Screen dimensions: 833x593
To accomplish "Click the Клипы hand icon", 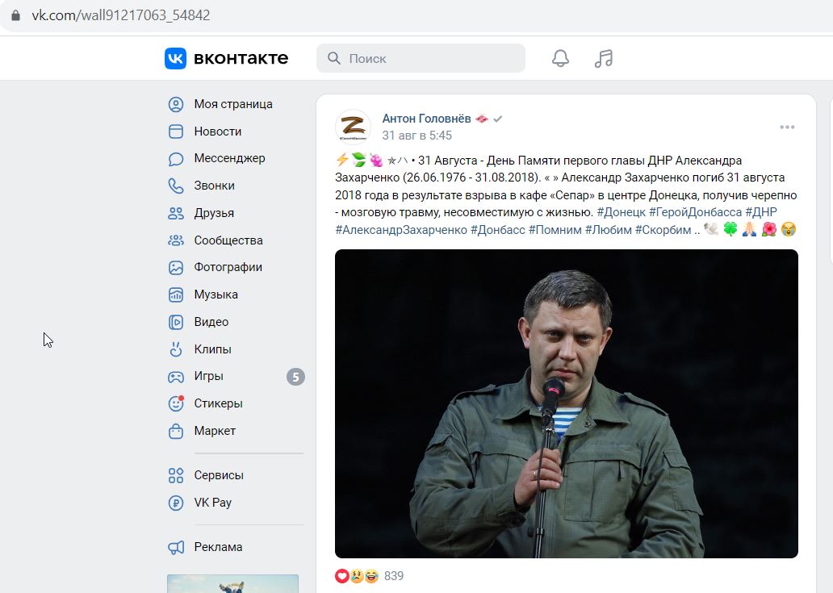I will [176, 349].
